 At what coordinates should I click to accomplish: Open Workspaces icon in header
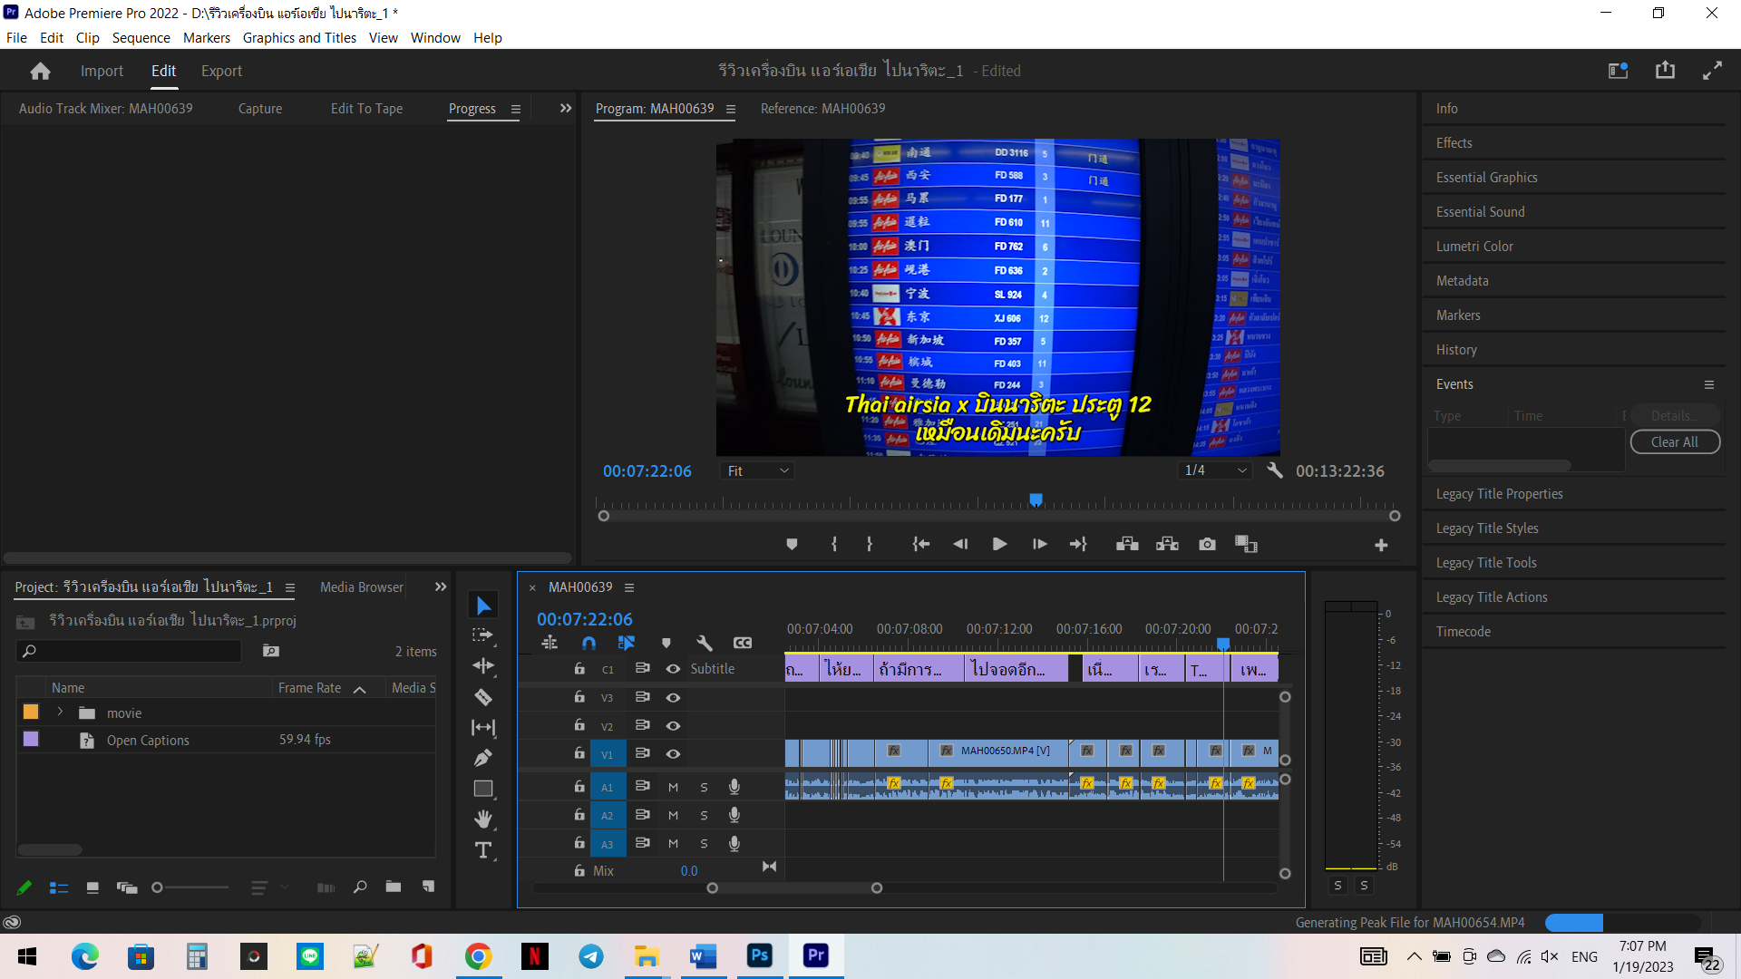click(1619, 71)
